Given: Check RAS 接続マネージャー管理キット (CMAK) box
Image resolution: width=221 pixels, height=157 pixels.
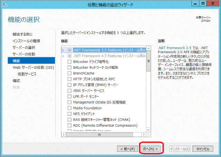Looking at the screenshot, I should click(69, 119).
